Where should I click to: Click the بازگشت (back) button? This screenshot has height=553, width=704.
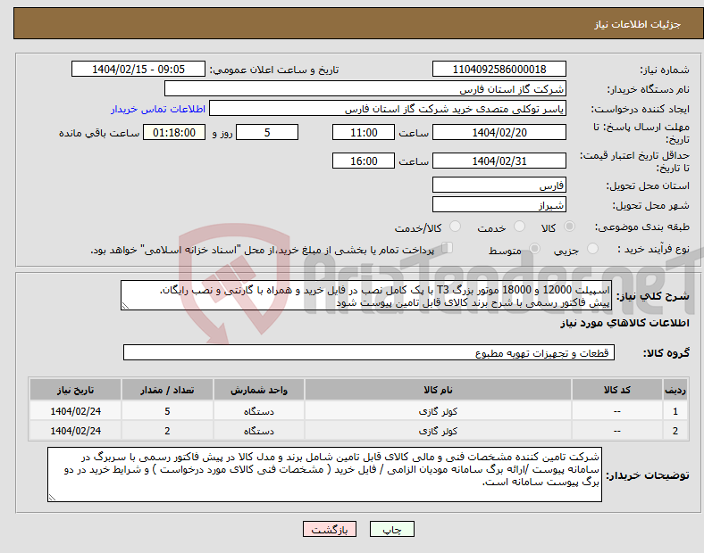coord(330,529)
